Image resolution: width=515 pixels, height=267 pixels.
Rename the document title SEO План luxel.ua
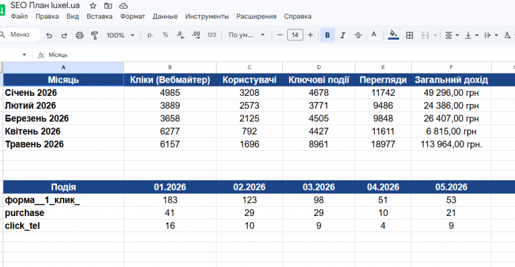coord(45,5)
